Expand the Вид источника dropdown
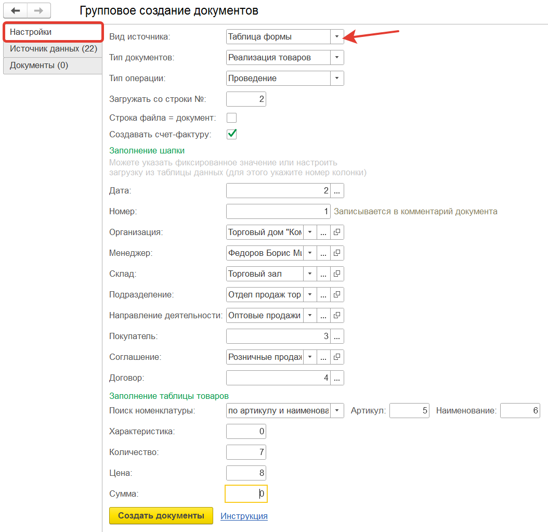 tap(337, 37)
